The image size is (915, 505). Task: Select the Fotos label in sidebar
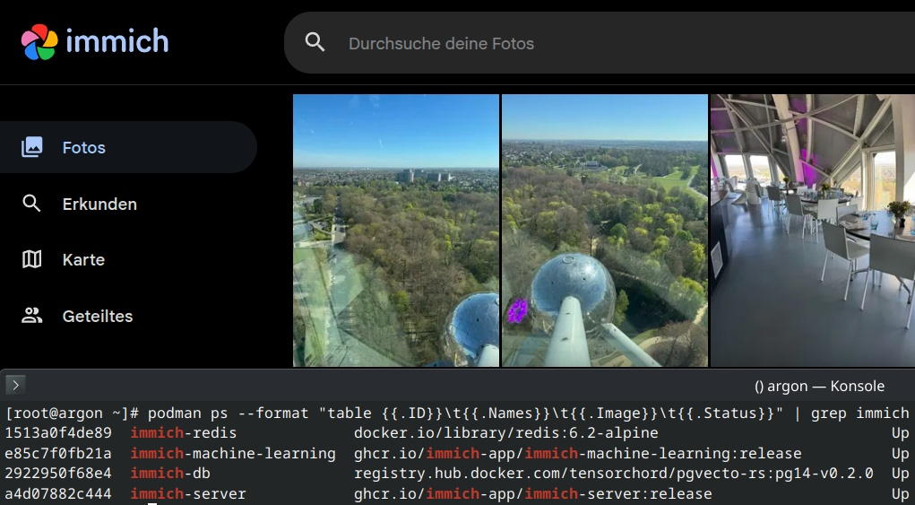[x=84, y=148]
